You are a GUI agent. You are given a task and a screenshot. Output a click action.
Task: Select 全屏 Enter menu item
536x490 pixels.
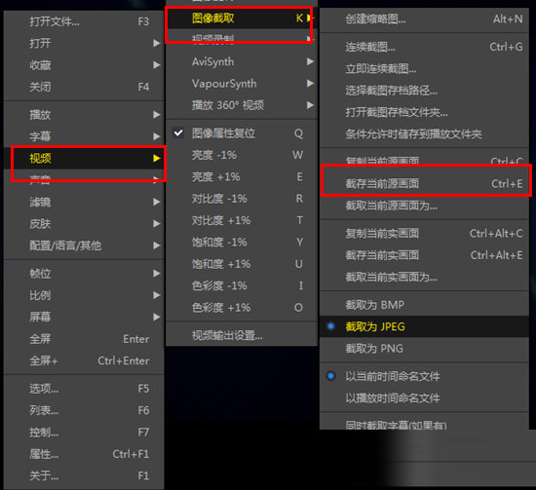(x=84, y=339)
